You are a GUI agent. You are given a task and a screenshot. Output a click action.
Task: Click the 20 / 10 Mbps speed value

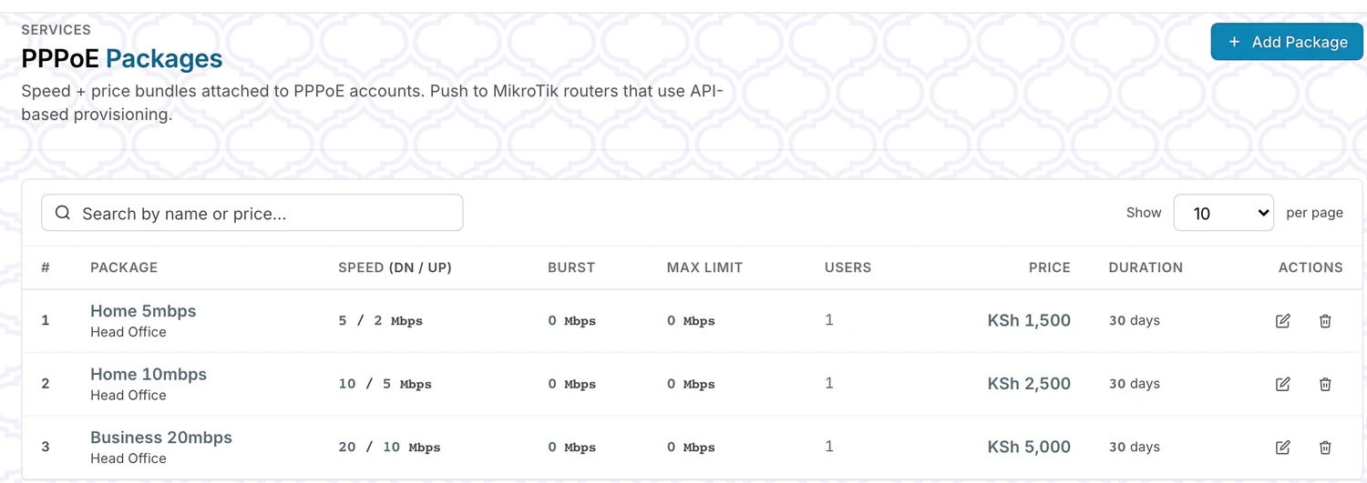389,448
